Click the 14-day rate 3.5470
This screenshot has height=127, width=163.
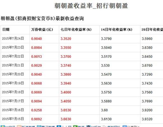[x=106, y=75]
